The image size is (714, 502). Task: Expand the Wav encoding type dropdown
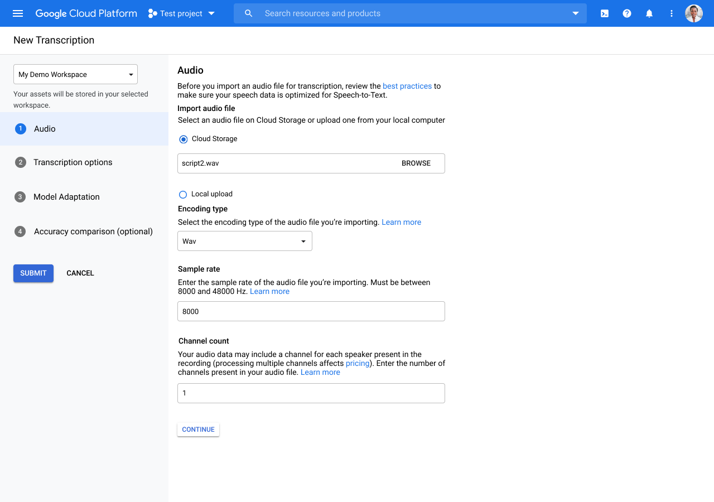pyautogui.click(x=244, y=242)
